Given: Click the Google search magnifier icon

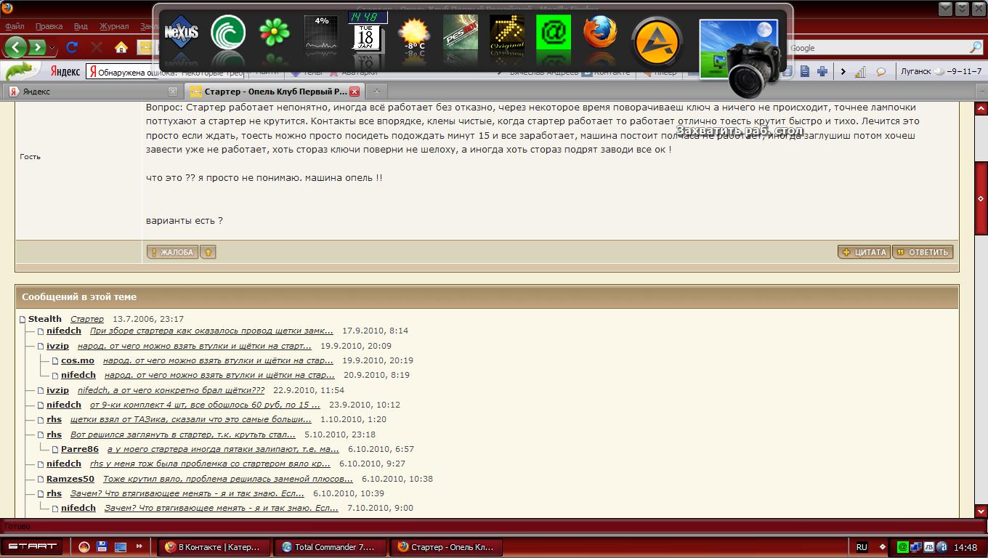Looking at the screenshot, I should [x=976, y=47].
